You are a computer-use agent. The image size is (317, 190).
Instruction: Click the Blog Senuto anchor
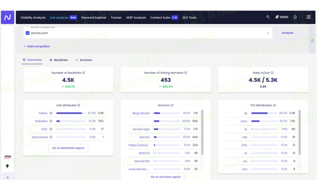click(141, 113)
